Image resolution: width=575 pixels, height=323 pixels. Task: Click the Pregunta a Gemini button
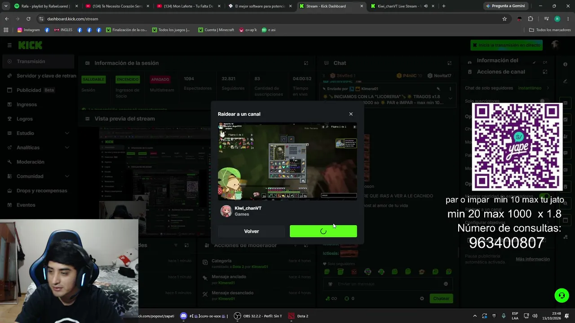pos(505,6)
